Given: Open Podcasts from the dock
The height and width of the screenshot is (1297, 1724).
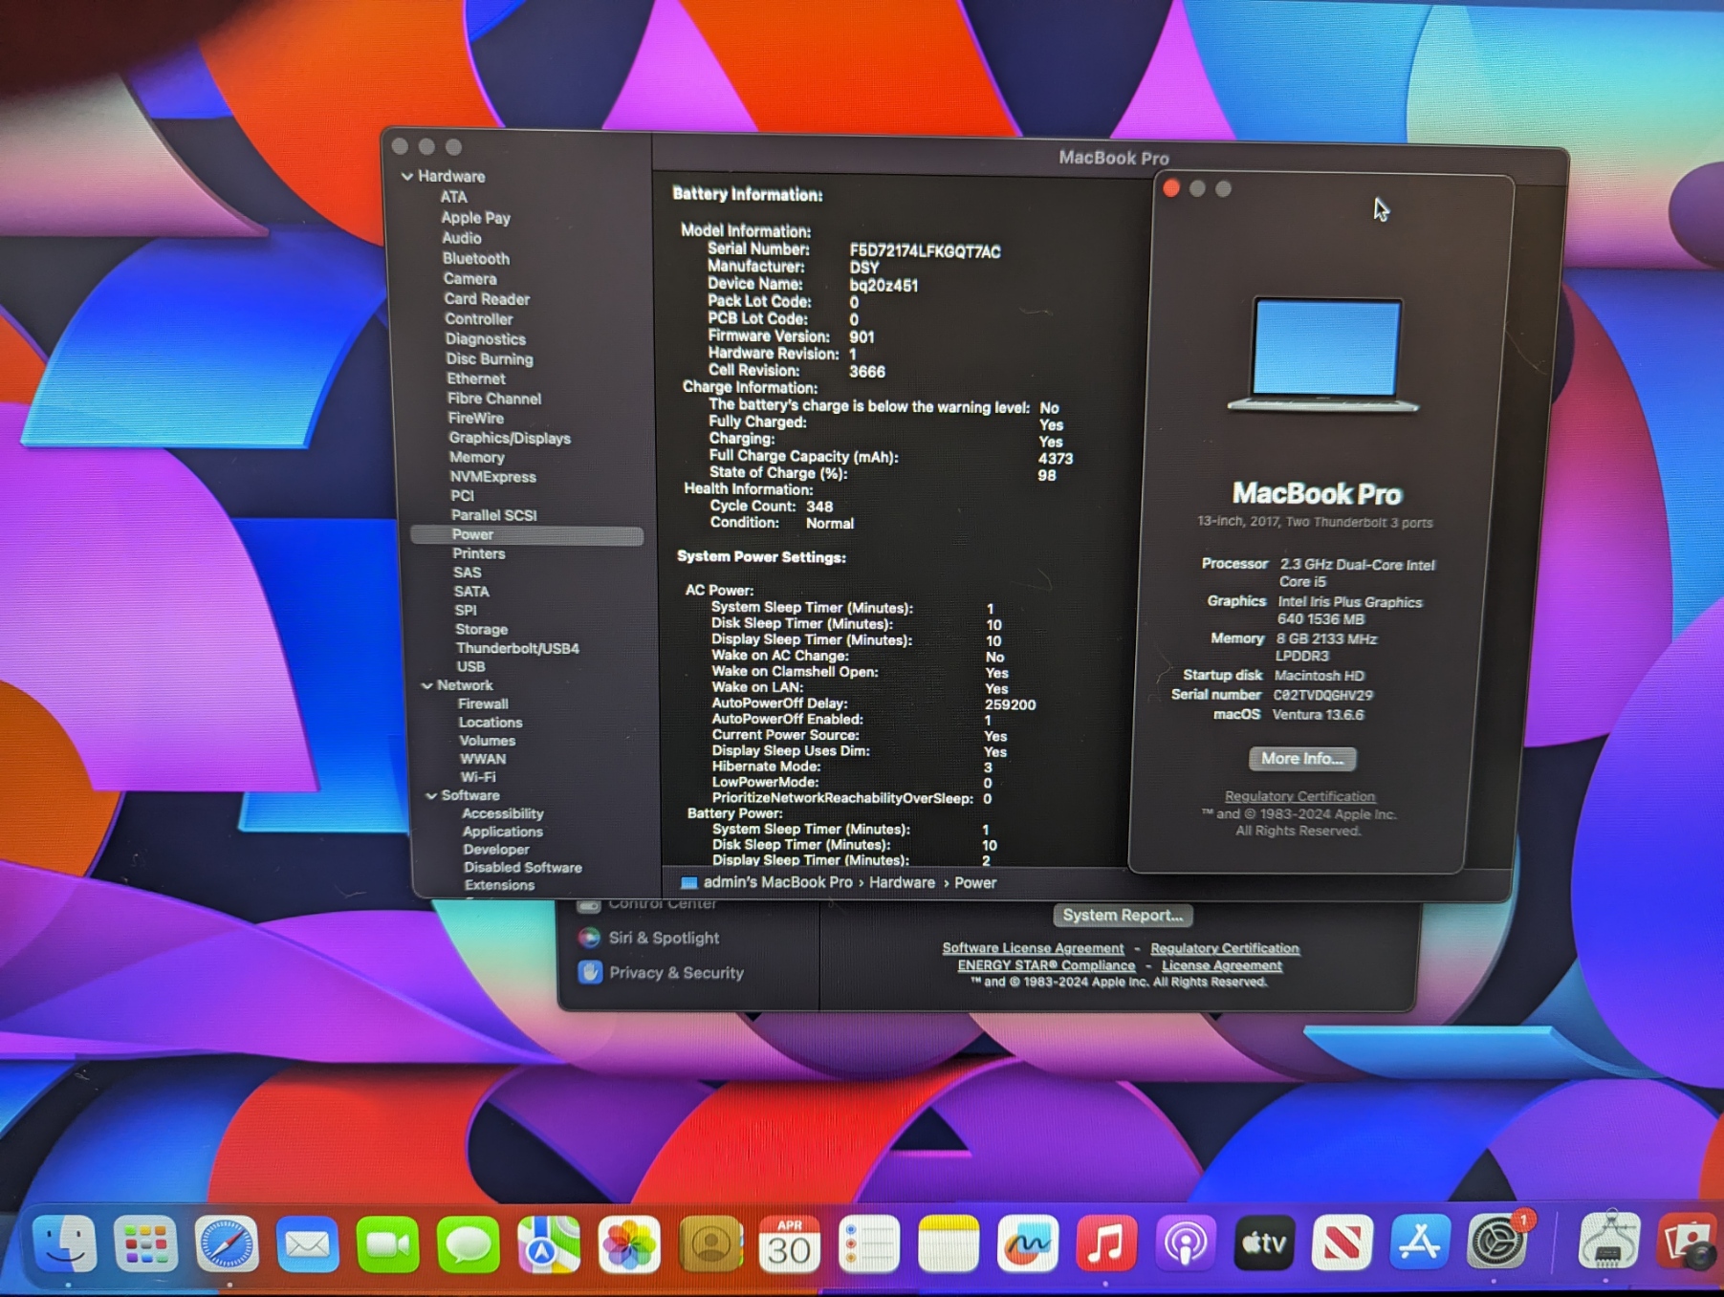Looking at the screenshot, I should (1186, 1244).
